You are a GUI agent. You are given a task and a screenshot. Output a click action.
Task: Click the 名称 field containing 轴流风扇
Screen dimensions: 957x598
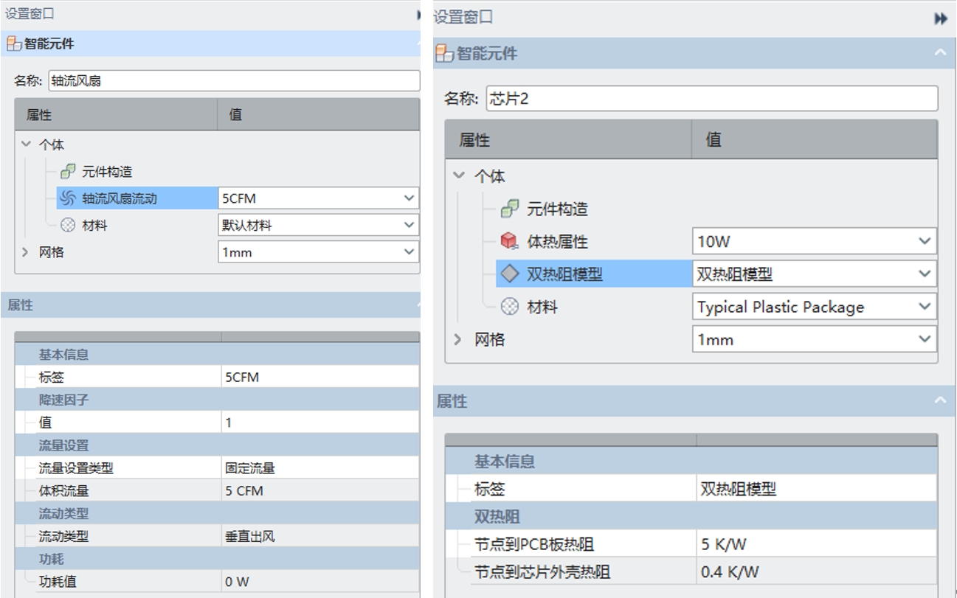(234, 81)
